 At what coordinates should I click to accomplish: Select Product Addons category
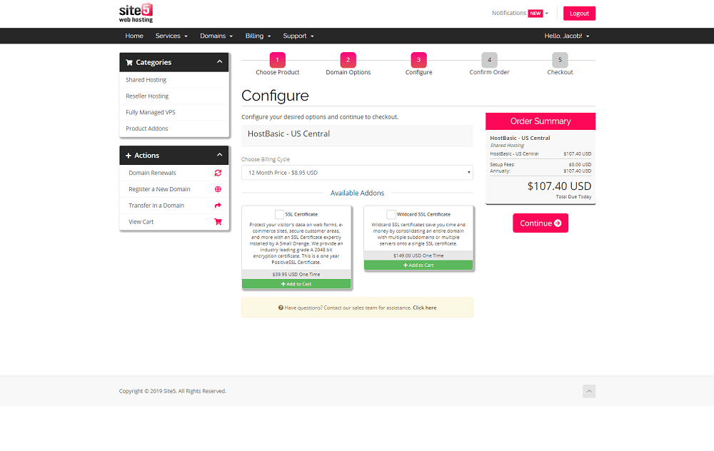click(174, 128)
